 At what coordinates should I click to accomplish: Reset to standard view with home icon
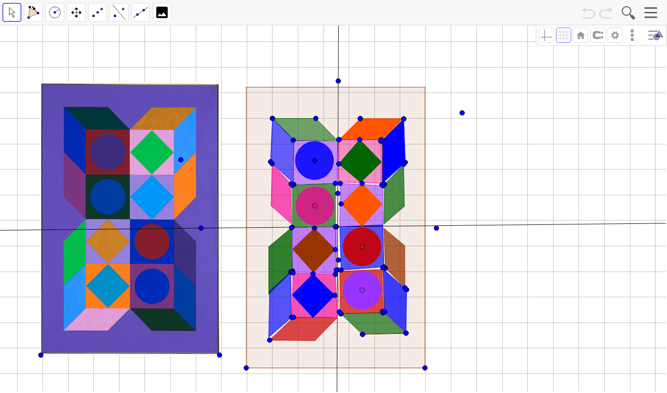pyautogui.click(x=581, y=35)
